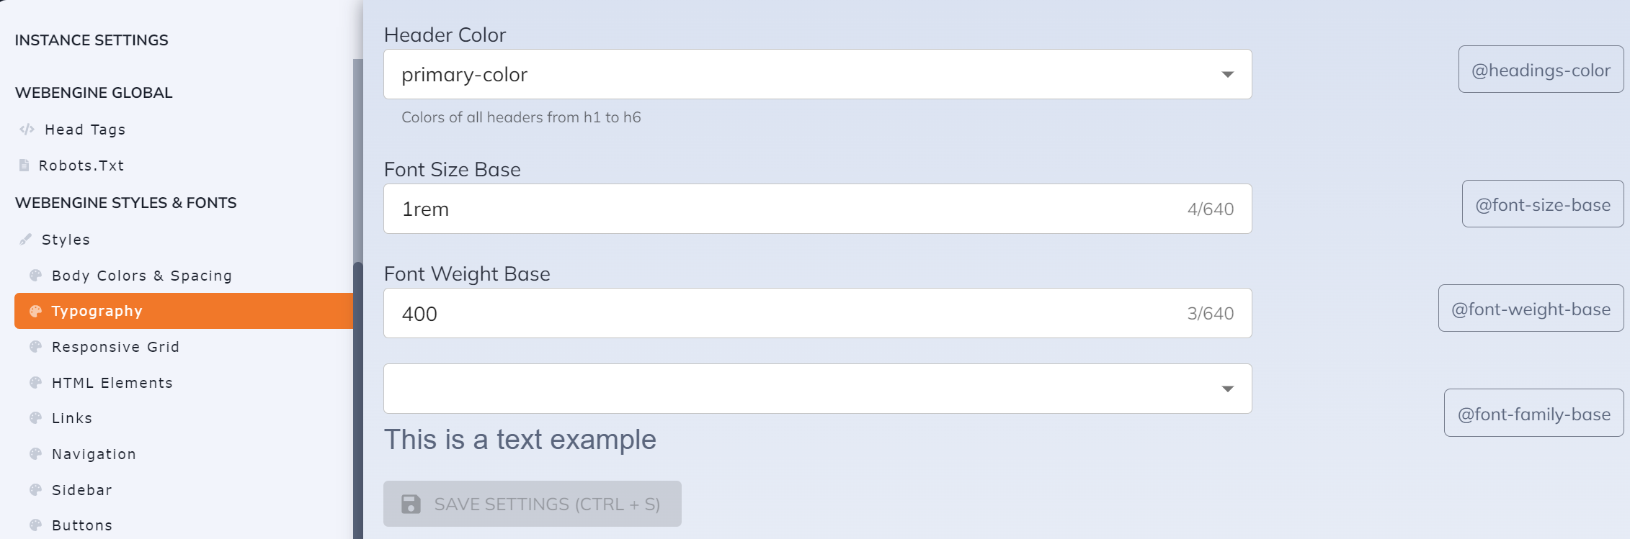Click the @headings-color variable tag
1630x539 pixels.
tap(1541, 69)
